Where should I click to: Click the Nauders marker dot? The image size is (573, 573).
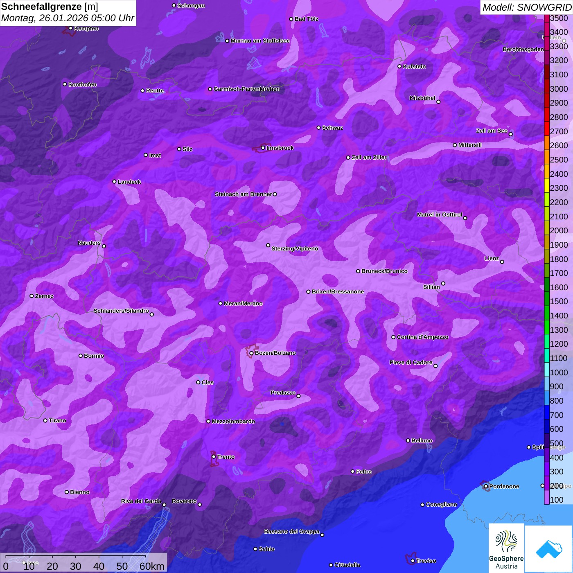click(104, 246)
